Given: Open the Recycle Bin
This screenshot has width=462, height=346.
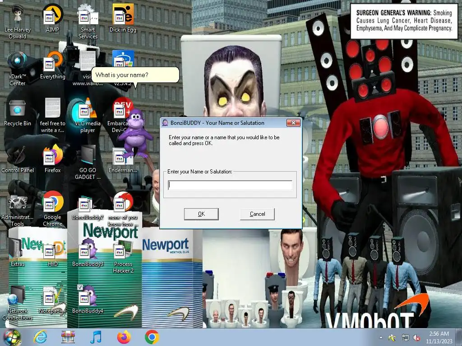Looking at the screenshot, I should tap(18, 112).
